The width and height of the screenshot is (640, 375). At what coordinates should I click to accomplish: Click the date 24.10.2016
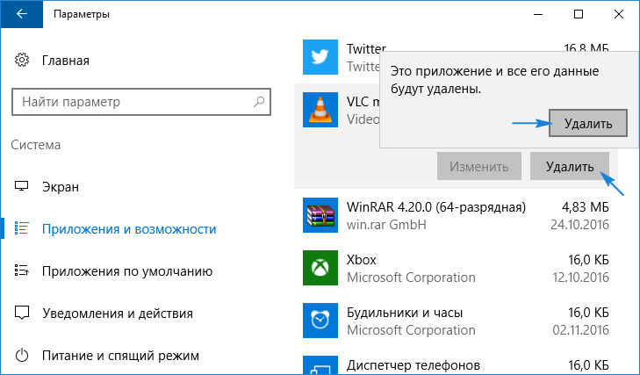pos(579,225)
